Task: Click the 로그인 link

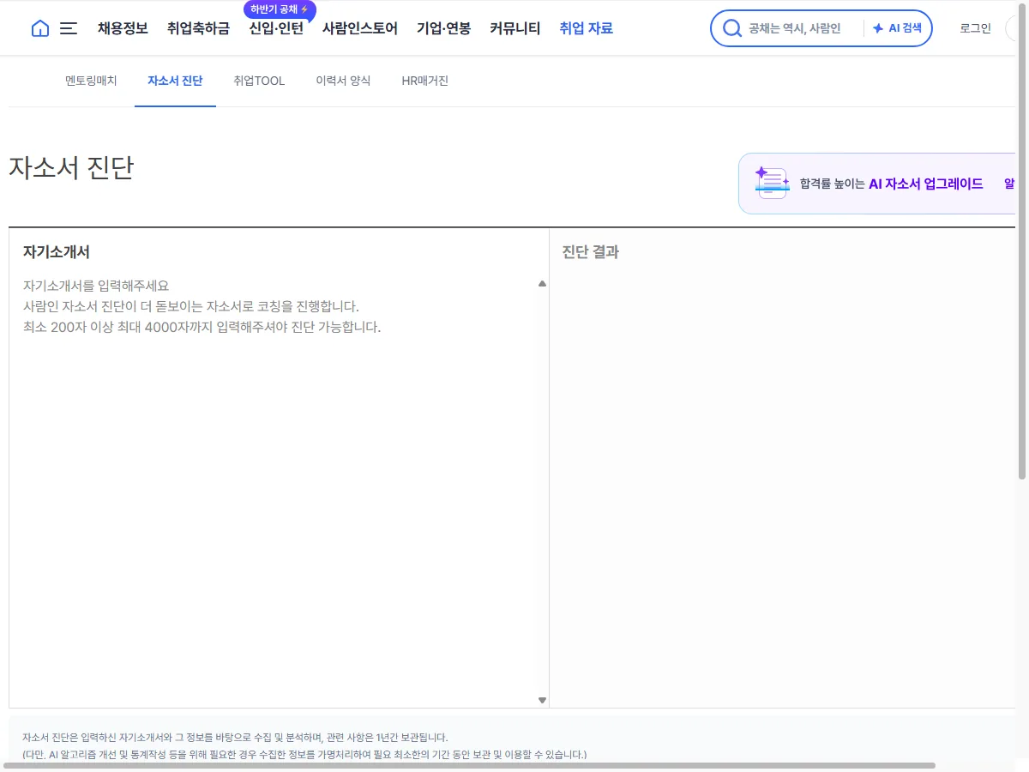Action: click(975, 28)
